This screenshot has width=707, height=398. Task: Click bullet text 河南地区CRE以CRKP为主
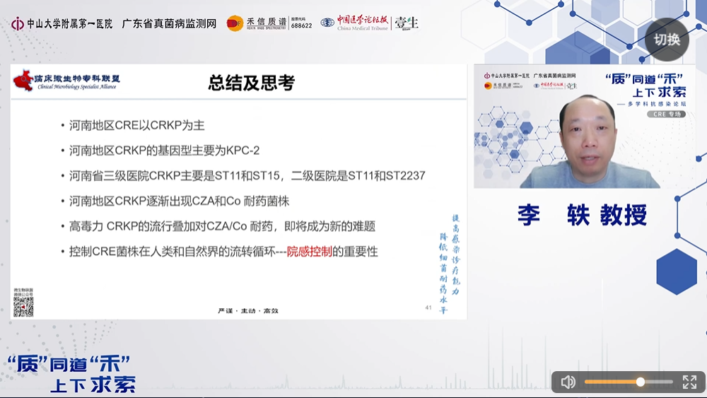(x=136, y=125)
